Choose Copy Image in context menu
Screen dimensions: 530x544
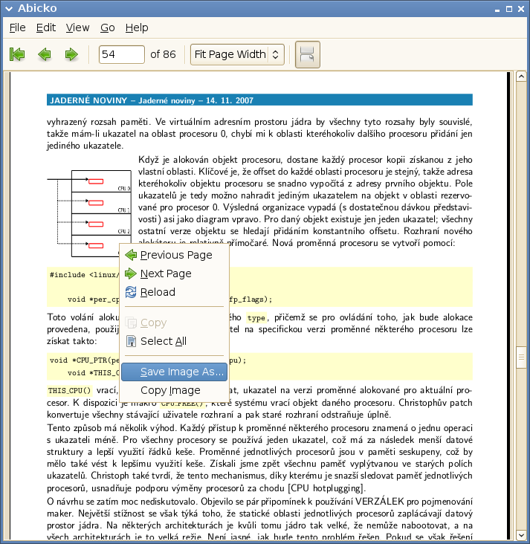coord(174,390)
